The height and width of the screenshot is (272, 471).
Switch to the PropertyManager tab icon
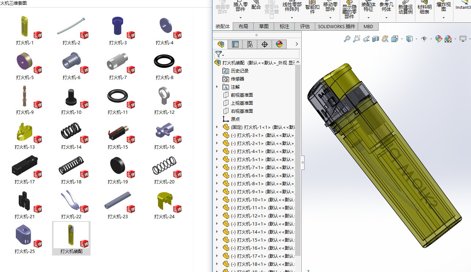[235, 44]
